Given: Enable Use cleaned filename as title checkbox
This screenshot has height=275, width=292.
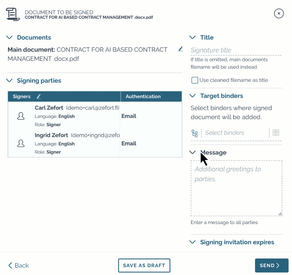Looking at the screenshot, I should (194, 80).
